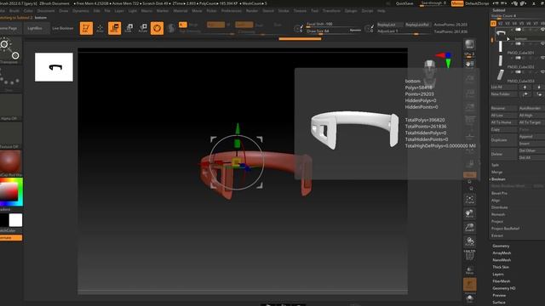Click the white secondary color swatch
545x306 pixels.
15,220
